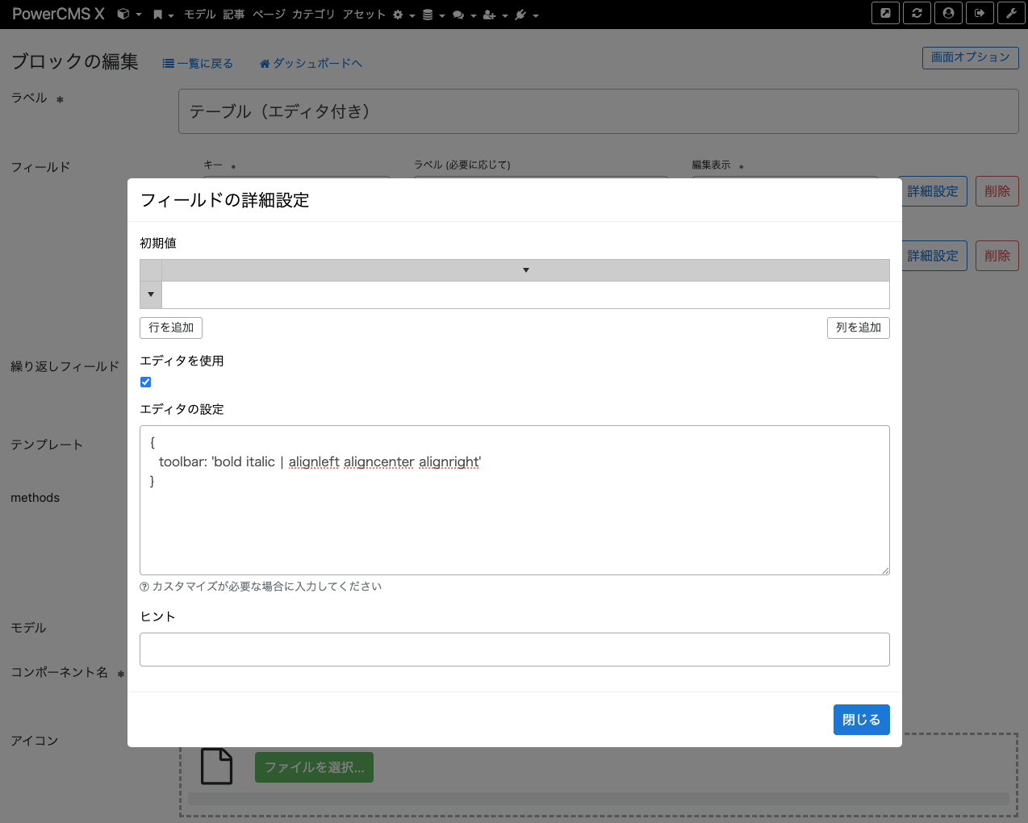Viewport: 1028px width, 823px height.
Task: Click the bookmark icon in the navbar
Action: (160, 13)
